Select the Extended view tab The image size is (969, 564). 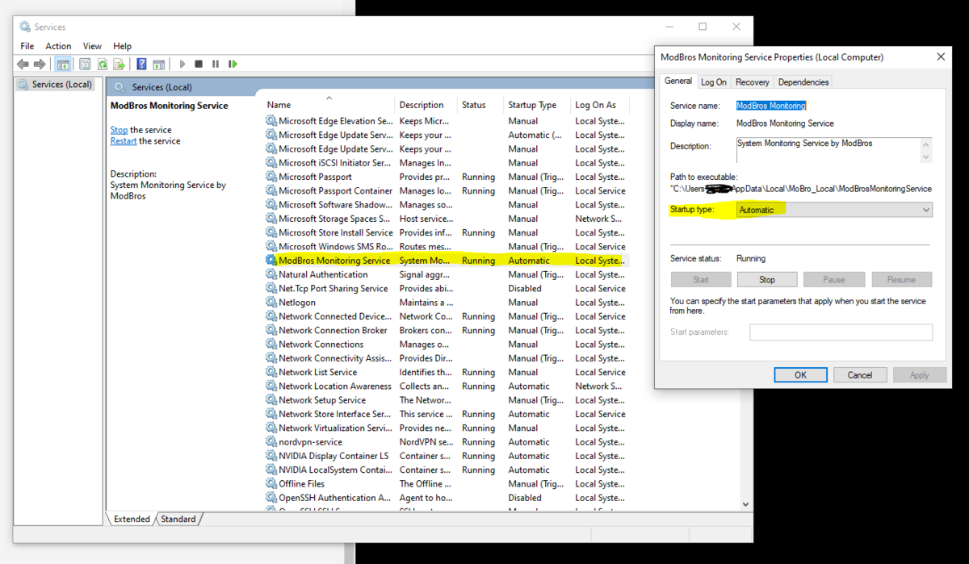pyautogui.click(x=132, y=519)
